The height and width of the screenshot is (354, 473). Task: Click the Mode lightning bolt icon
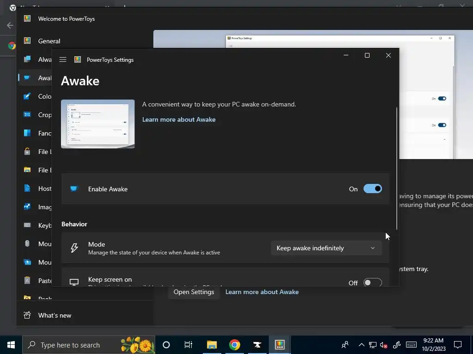coord(74,248)
